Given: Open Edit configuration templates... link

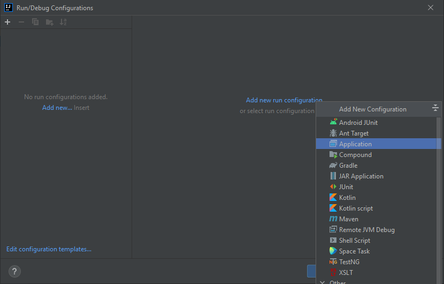Looking at the screenshot, I should click(49, 249).
